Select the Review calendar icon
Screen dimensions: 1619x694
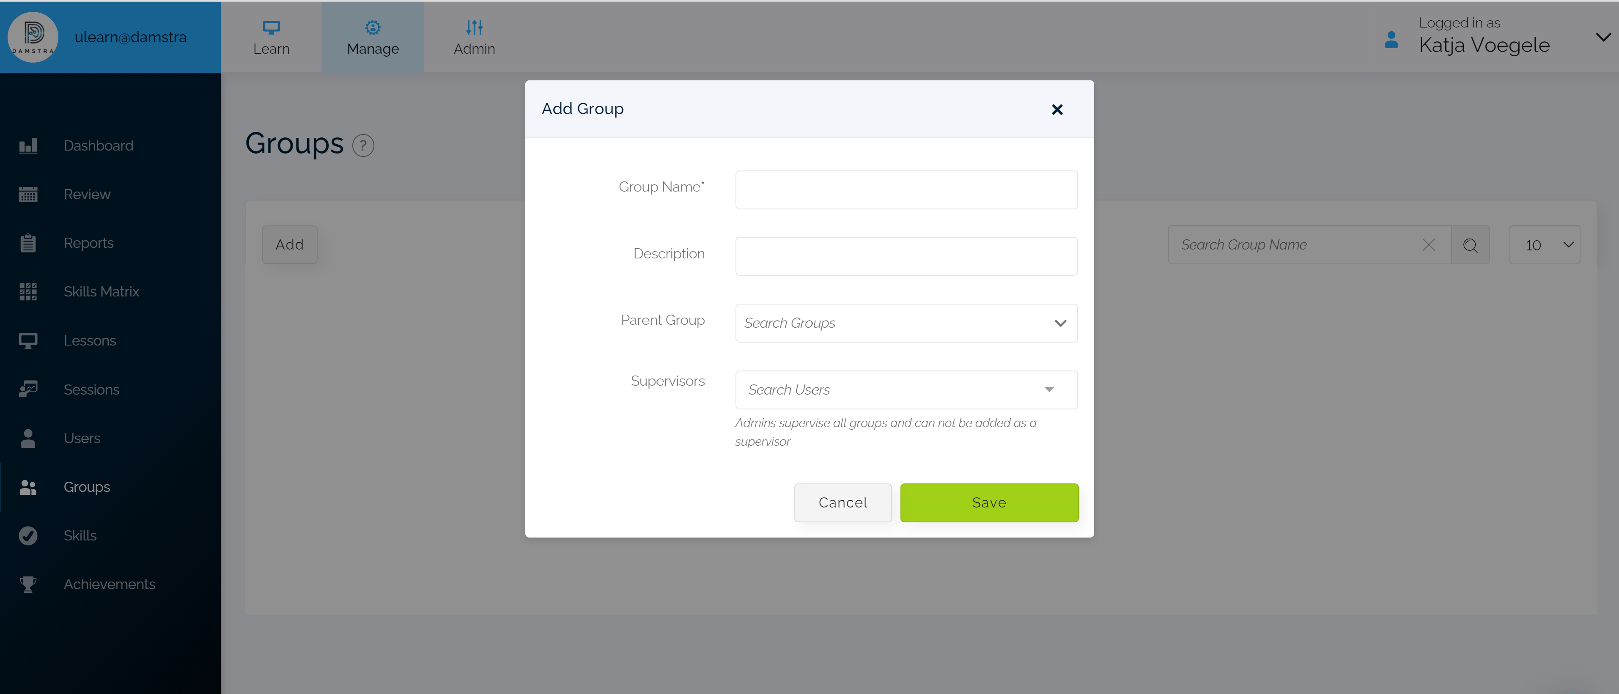coord(28,194)
